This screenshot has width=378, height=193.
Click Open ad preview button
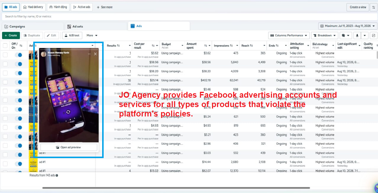[69, 147]
